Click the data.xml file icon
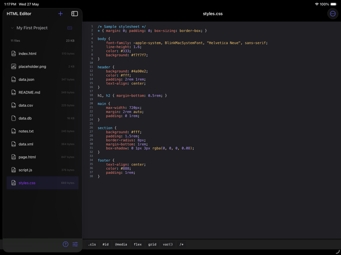 pyautogui.click(x=13, y=144)
